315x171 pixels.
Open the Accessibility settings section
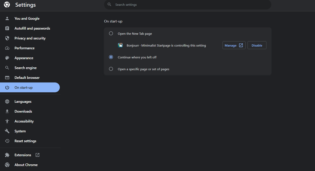pos(24,121)
